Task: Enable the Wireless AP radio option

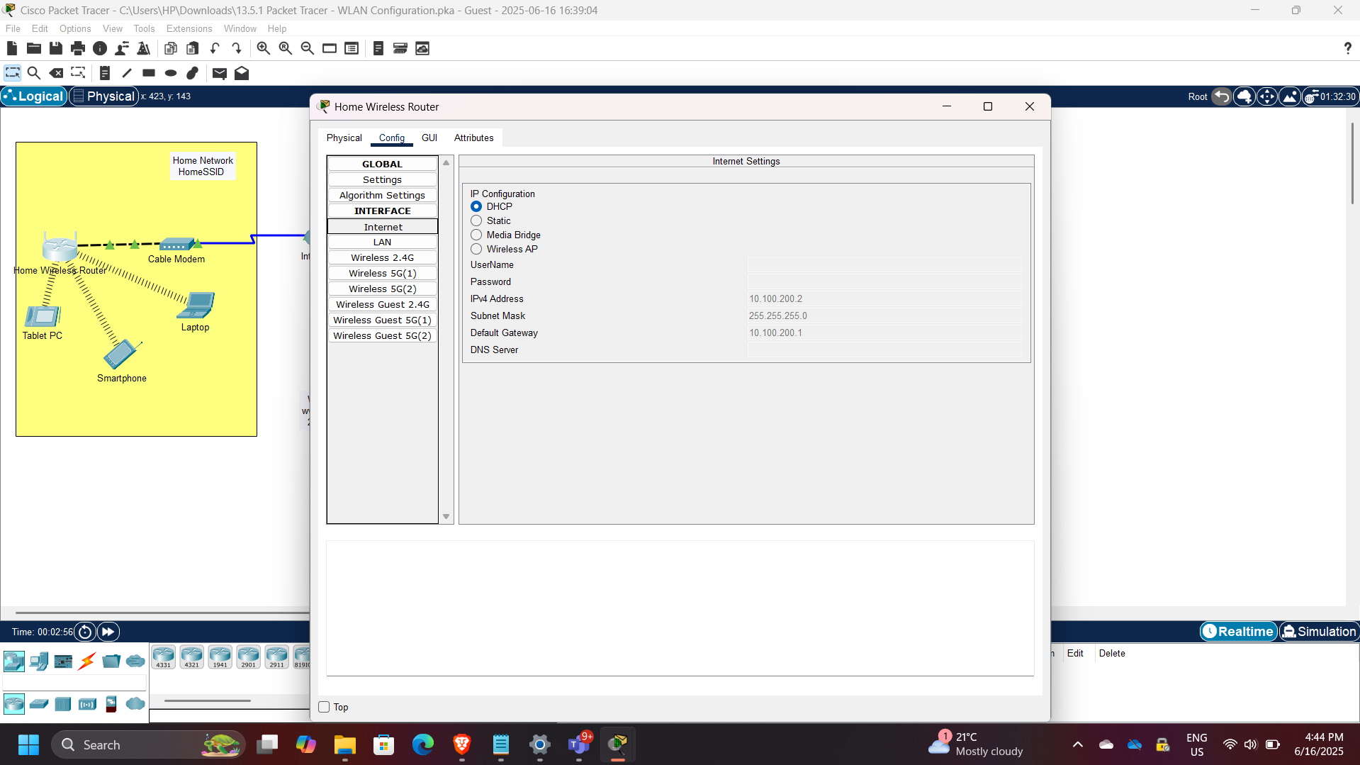Action: click(476, 249)
